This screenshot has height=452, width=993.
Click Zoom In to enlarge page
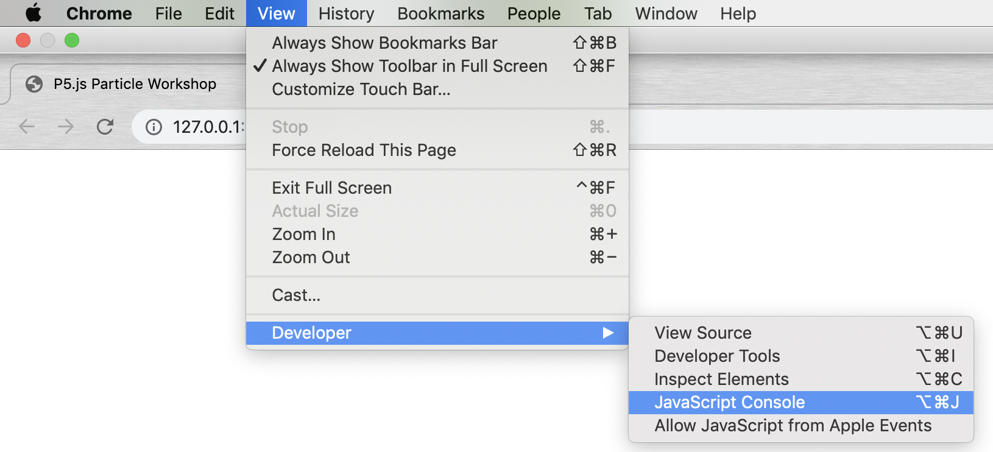(303, 234)
